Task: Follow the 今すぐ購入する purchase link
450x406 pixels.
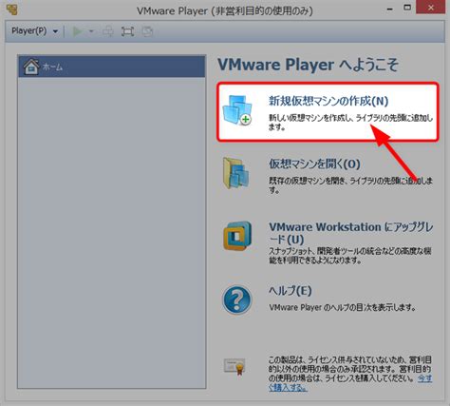Action: point(350,382)
